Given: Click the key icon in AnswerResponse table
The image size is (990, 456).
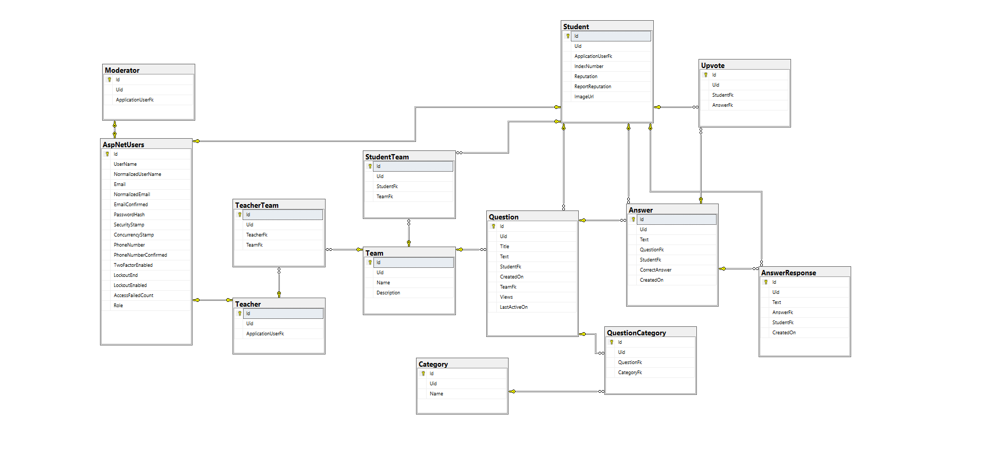Looking at the screenshot, I should coord(766,282).
